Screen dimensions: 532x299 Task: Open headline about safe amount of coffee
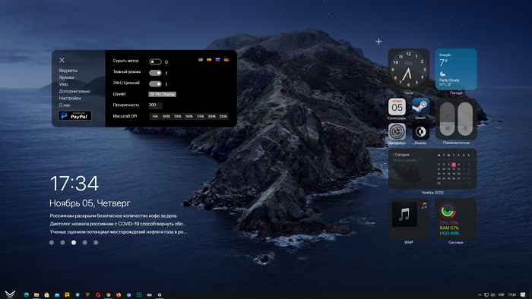coord(113,216)
